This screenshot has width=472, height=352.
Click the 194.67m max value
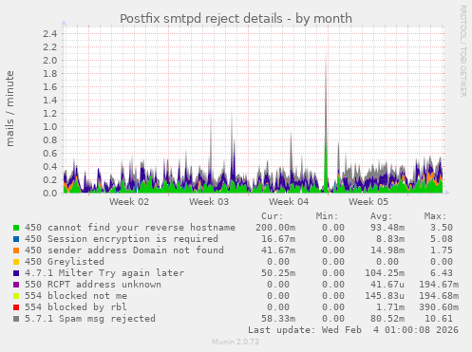pos(439,285)
